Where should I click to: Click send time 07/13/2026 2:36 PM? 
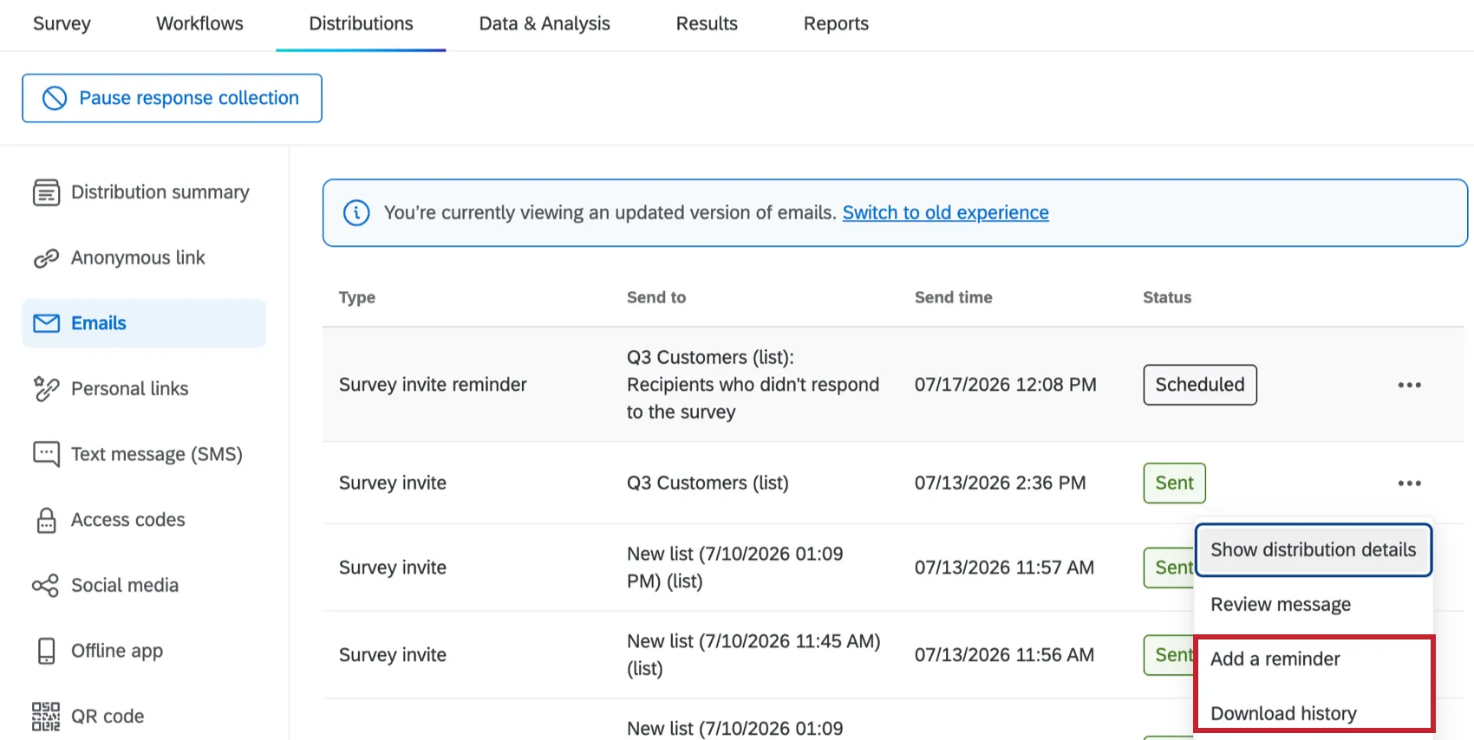(1000, 484)
